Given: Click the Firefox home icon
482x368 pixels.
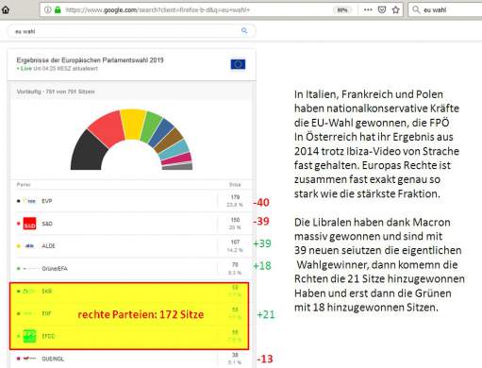Looking at the screenshot, I should 6,9.
